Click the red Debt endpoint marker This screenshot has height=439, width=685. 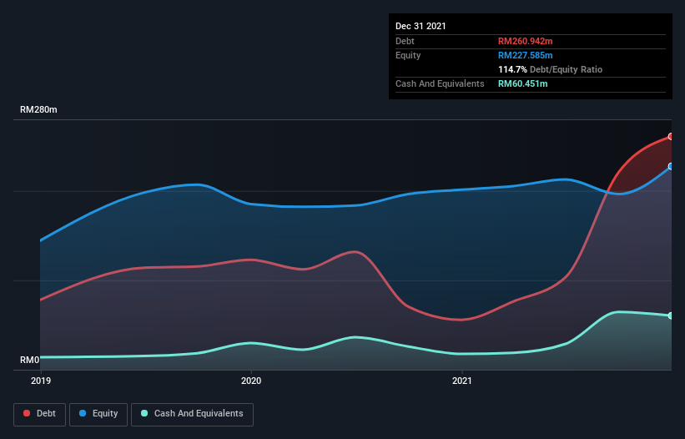click(x=671, y=137)
